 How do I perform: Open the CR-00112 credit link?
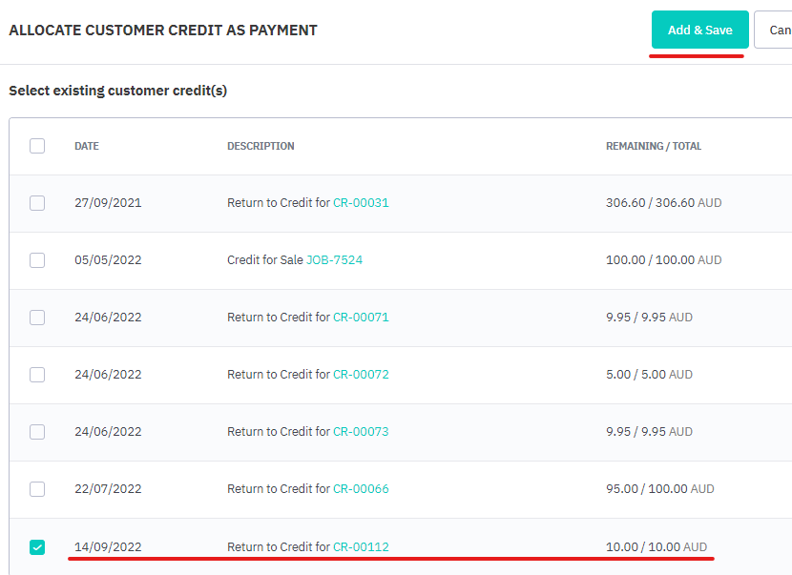(x=361, y=546)
